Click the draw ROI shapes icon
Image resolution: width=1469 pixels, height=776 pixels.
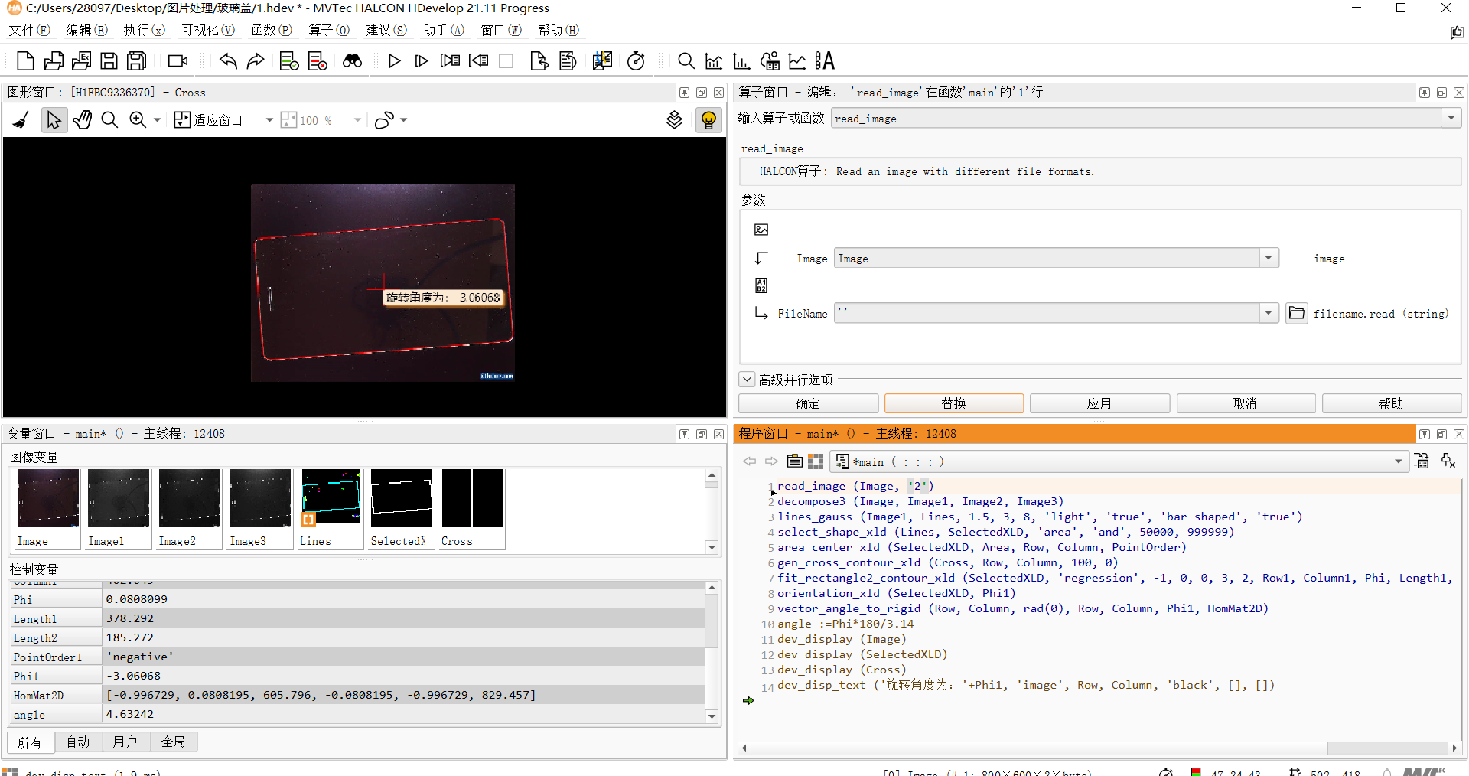pos(384,120)
